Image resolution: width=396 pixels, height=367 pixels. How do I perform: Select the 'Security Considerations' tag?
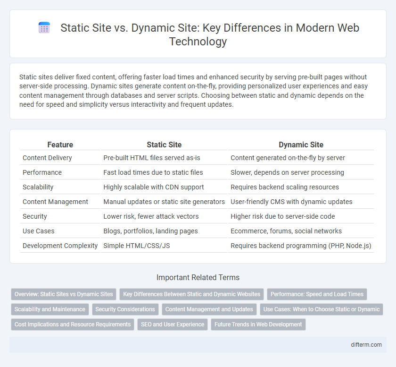tap(125, 309)
